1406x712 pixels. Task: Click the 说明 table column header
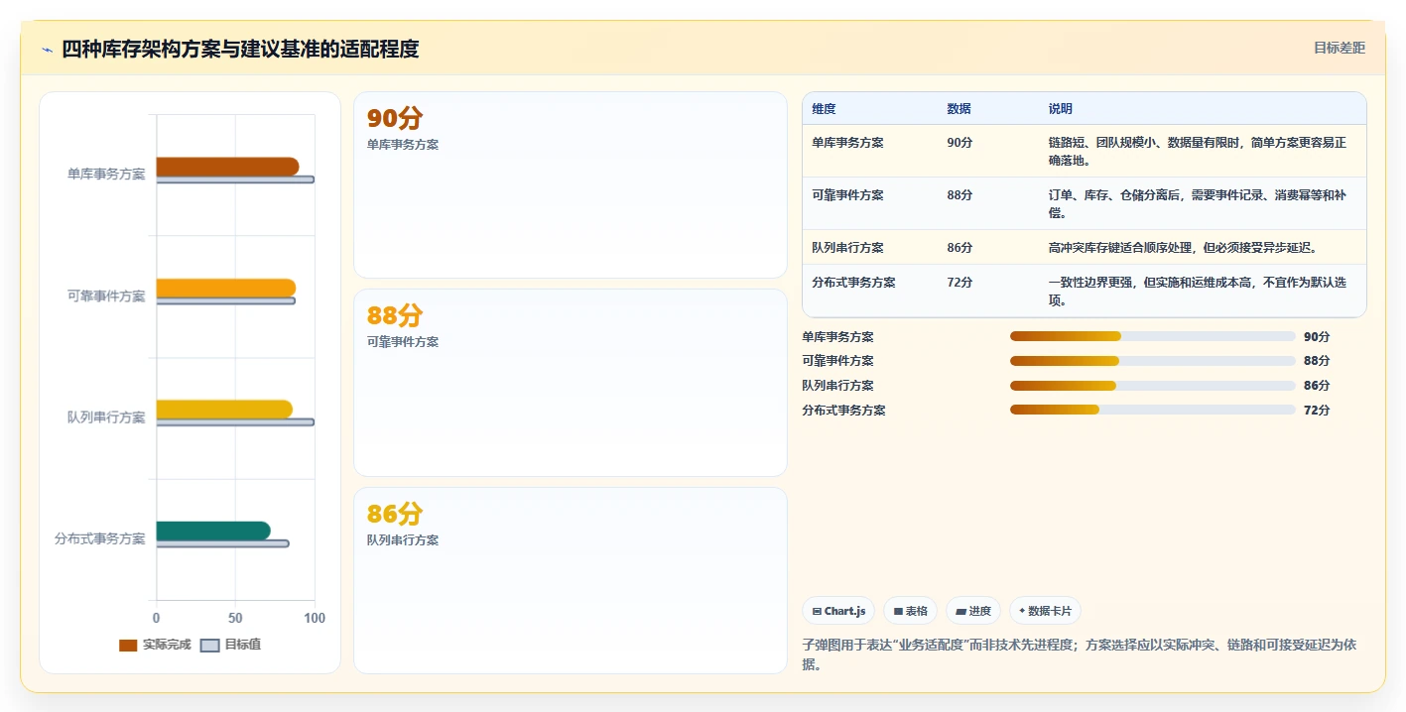tap(1060, 109)
